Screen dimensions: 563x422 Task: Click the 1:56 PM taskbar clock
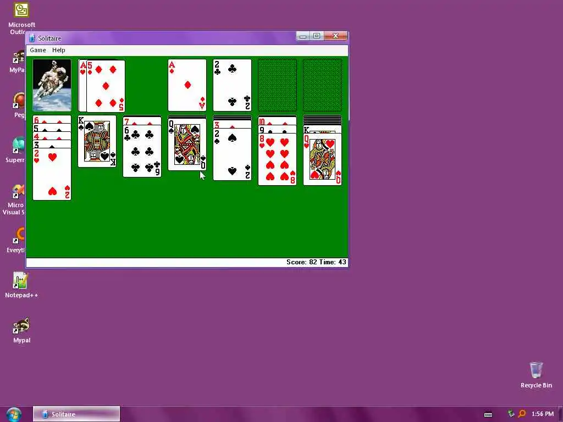click(x=543, y=414)
